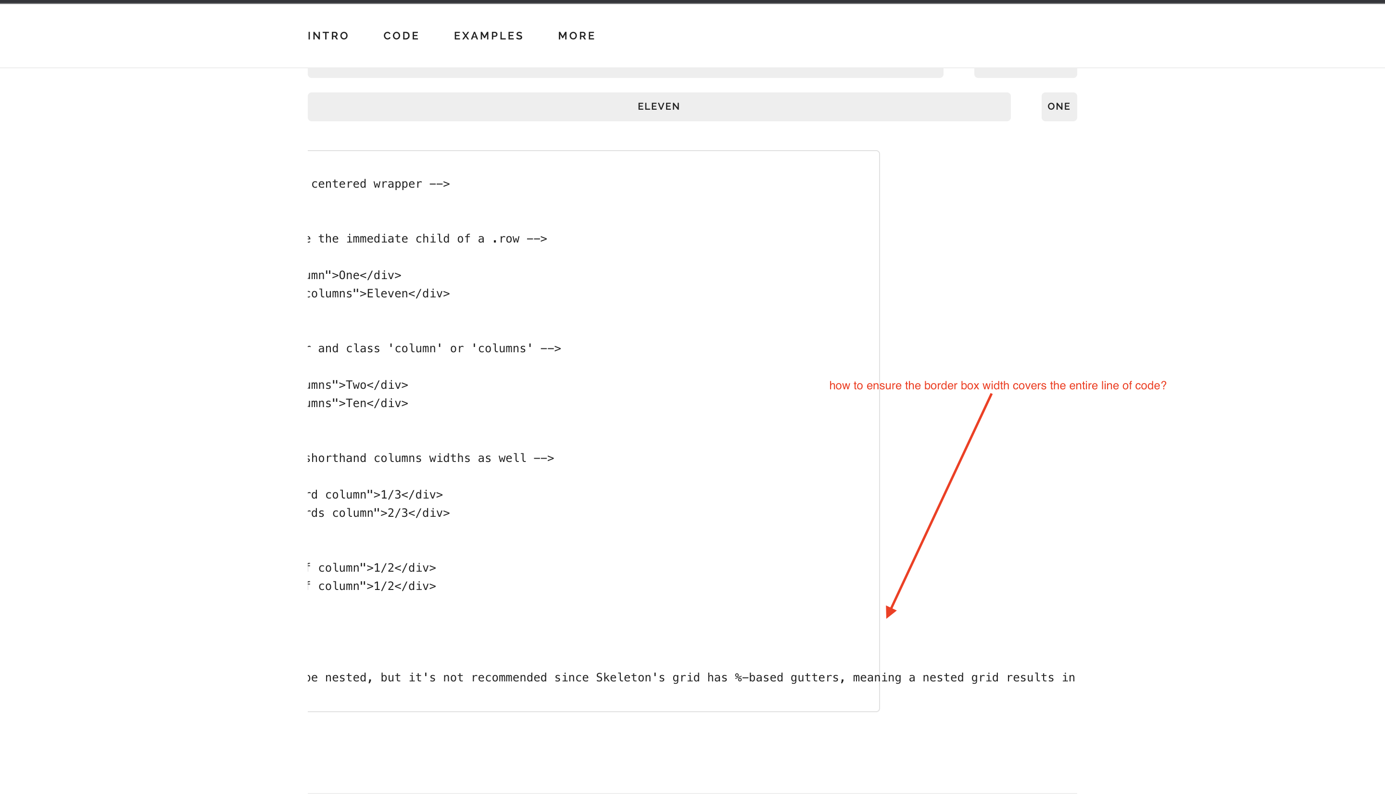Viewport: 1385px width, 794px height.
Task: Open the MORE navigation item
Action: 577,36
